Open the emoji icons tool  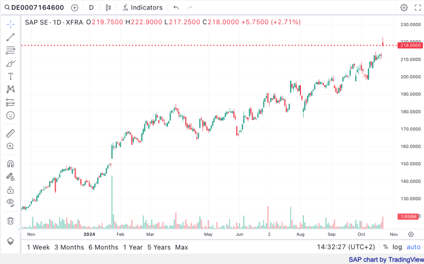[x=10, y=115]
